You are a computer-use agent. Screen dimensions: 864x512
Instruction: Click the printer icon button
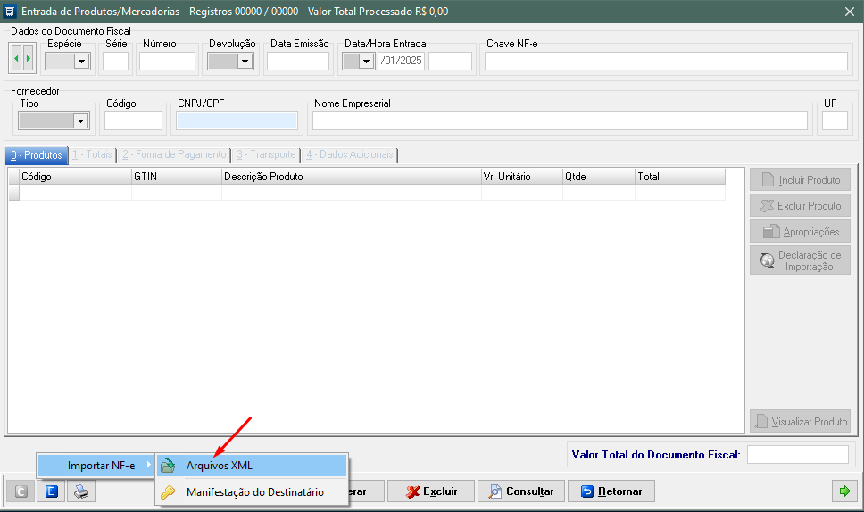click(81, 491)
